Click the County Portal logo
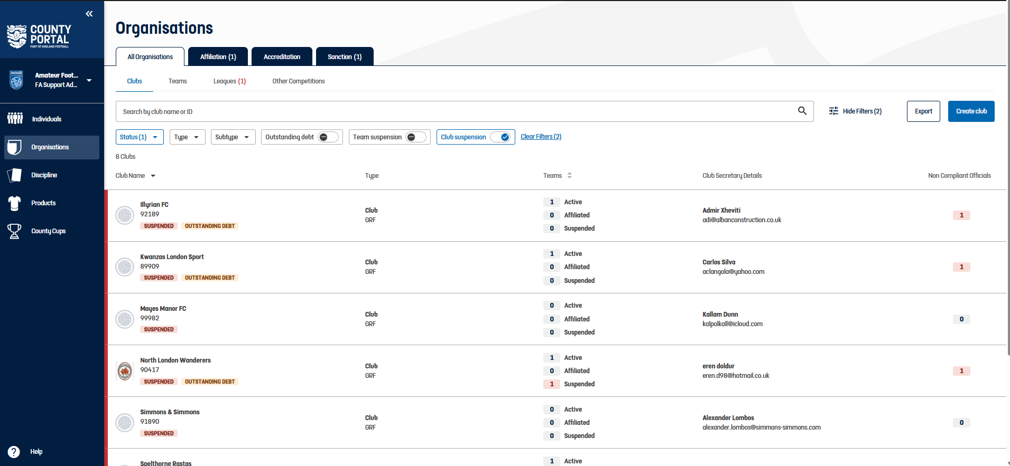1010x466 pixels. coord(39,36)
